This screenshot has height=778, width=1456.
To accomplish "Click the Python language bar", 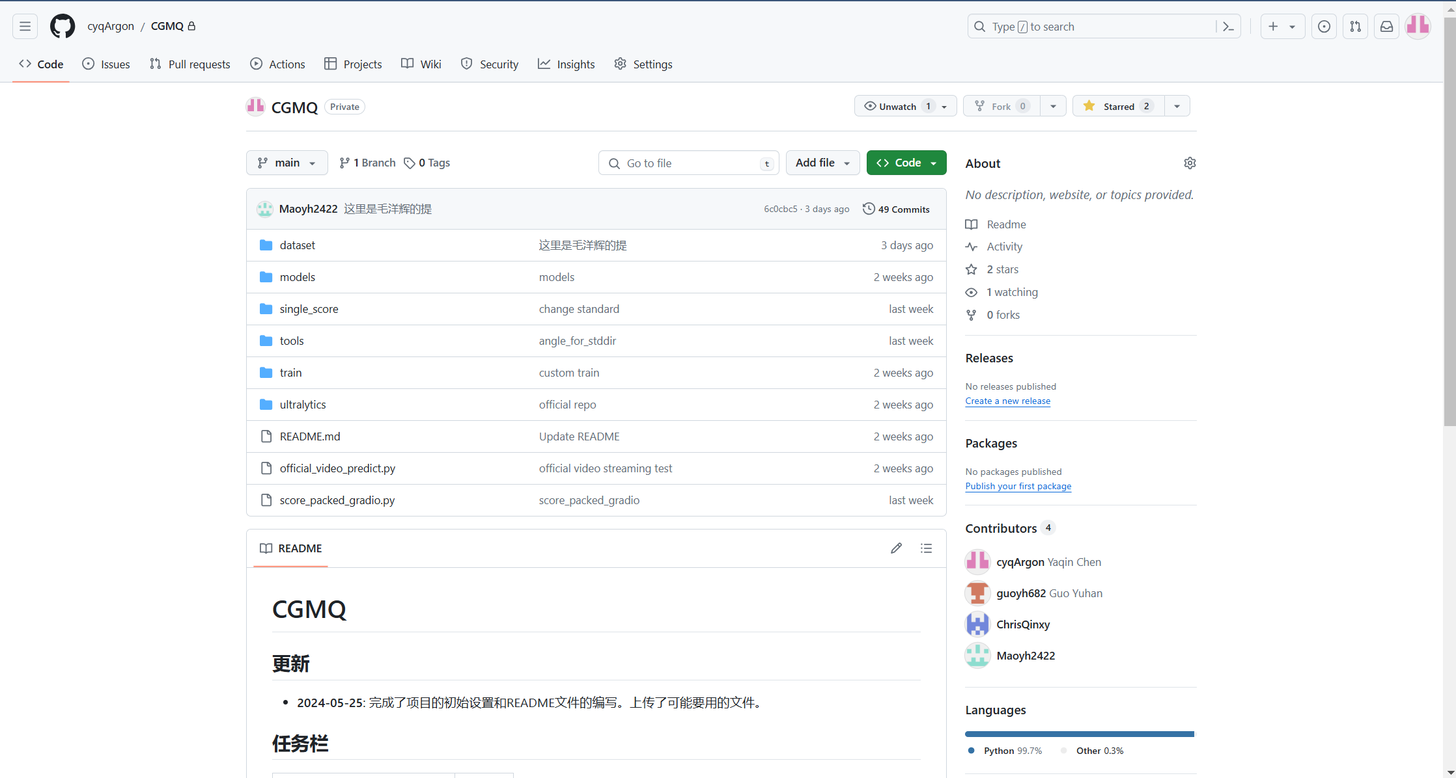I will 1078,734.
